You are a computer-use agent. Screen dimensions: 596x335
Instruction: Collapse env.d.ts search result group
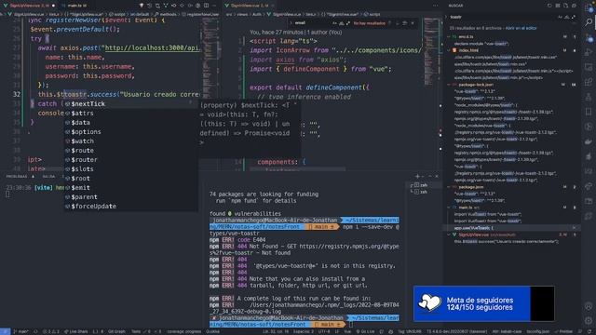(449, 37)
